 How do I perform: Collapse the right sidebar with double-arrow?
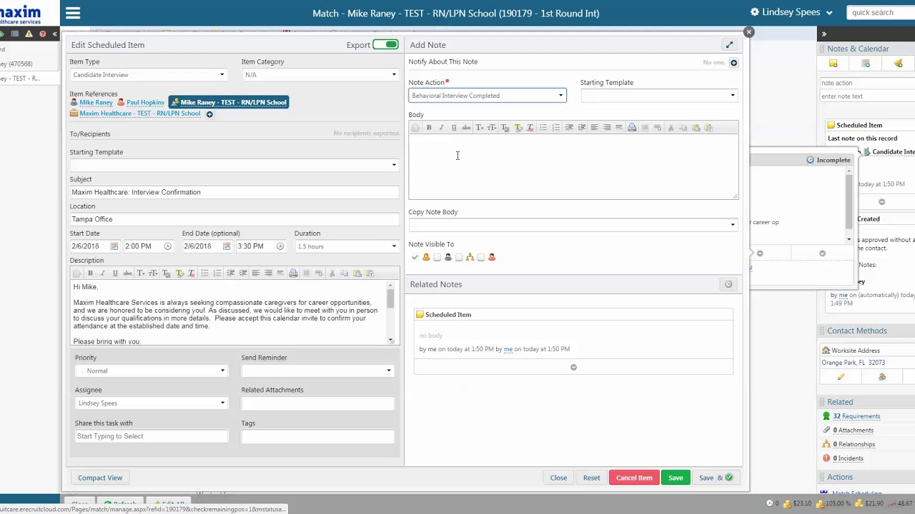(823, 34)
